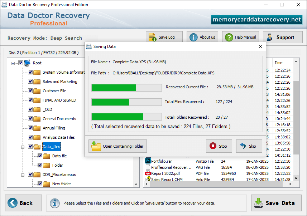Click the file list horizontal scrollbar thumb

pyautogui.click(x=216, y=184)
